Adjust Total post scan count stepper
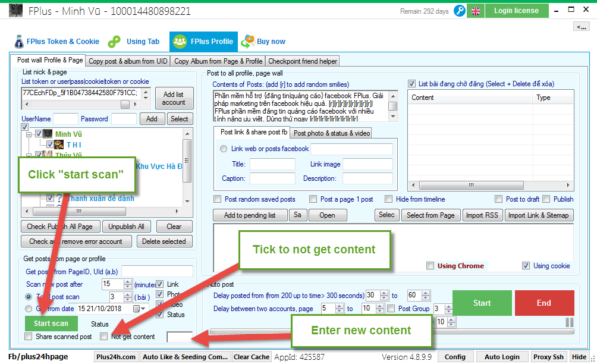 tap(128, 297)
